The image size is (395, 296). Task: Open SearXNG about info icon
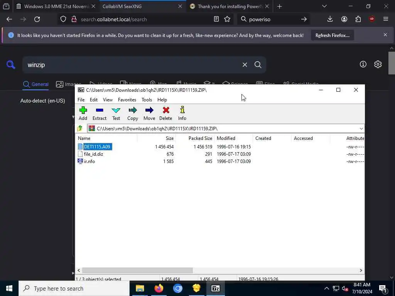363,64
